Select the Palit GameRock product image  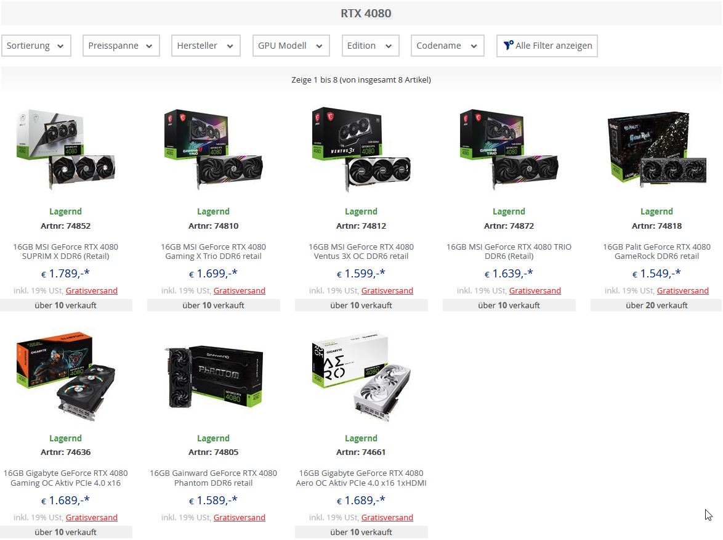click(x=656, y=149)
